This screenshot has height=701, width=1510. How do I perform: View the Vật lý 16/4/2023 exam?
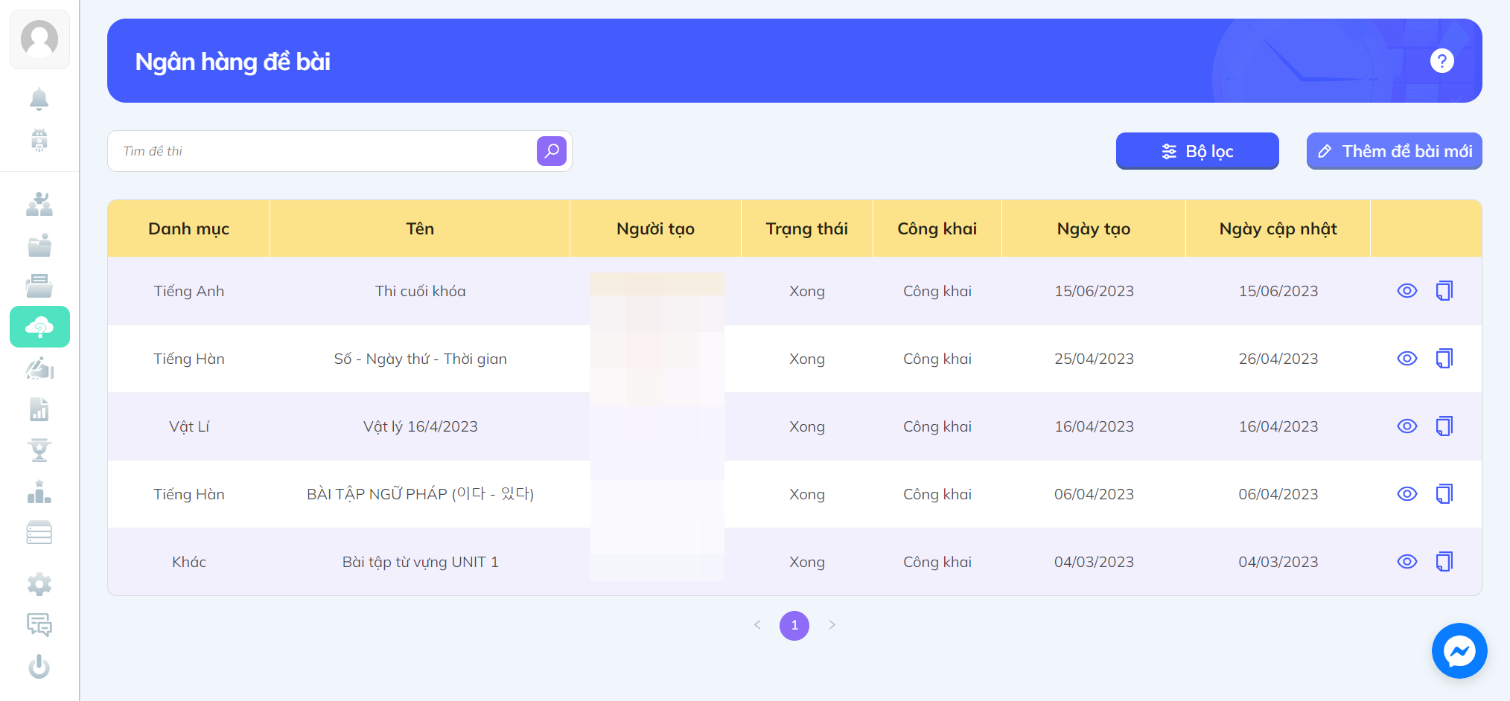pos(1407,426)
